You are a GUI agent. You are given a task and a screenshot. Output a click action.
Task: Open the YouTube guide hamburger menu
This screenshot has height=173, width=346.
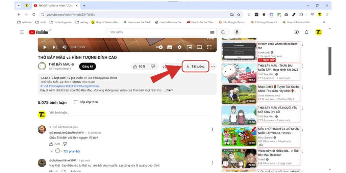[x=22, y=32]
